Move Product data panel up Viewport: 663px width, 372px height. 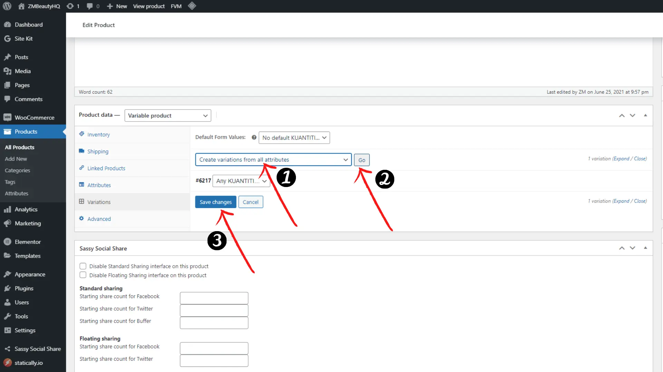[x=622, y=115]
